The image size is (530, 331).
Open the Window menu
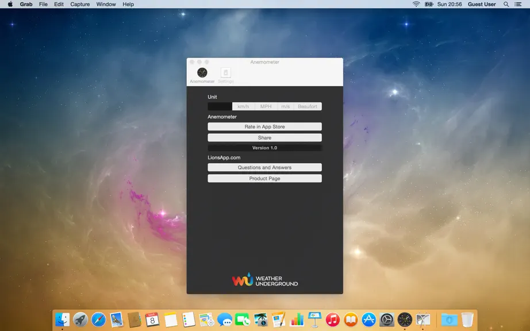tap(106, 4)
